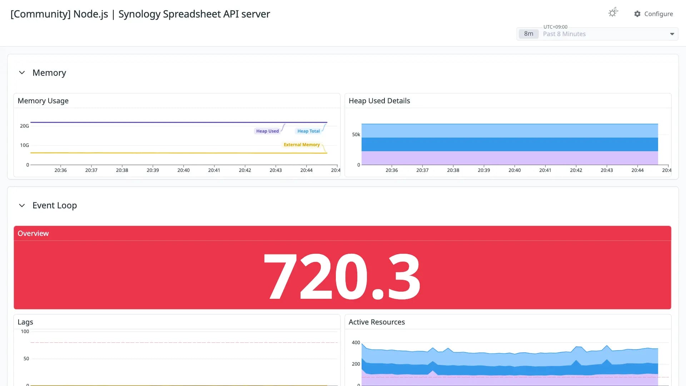Click the Active Resources widget title

coord(377,322)
